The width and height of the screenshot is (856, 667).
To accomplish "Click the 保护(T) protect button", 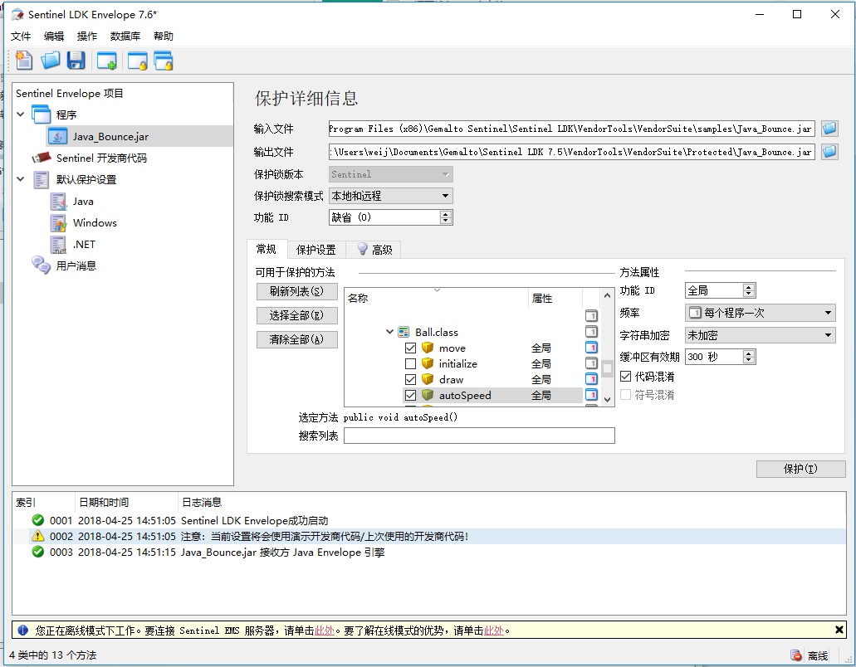I will click(800, 469).
